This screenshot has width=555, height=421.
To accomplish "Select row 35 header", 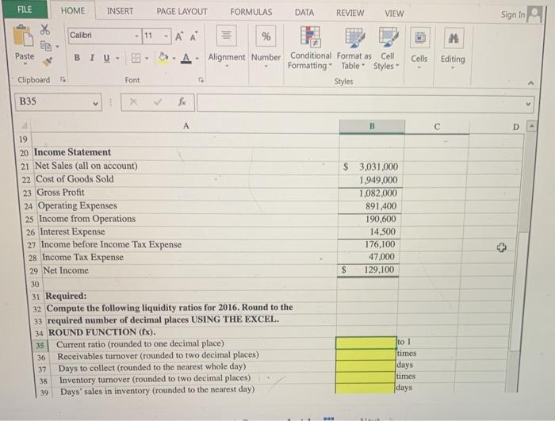I will [x=40, y=345].
